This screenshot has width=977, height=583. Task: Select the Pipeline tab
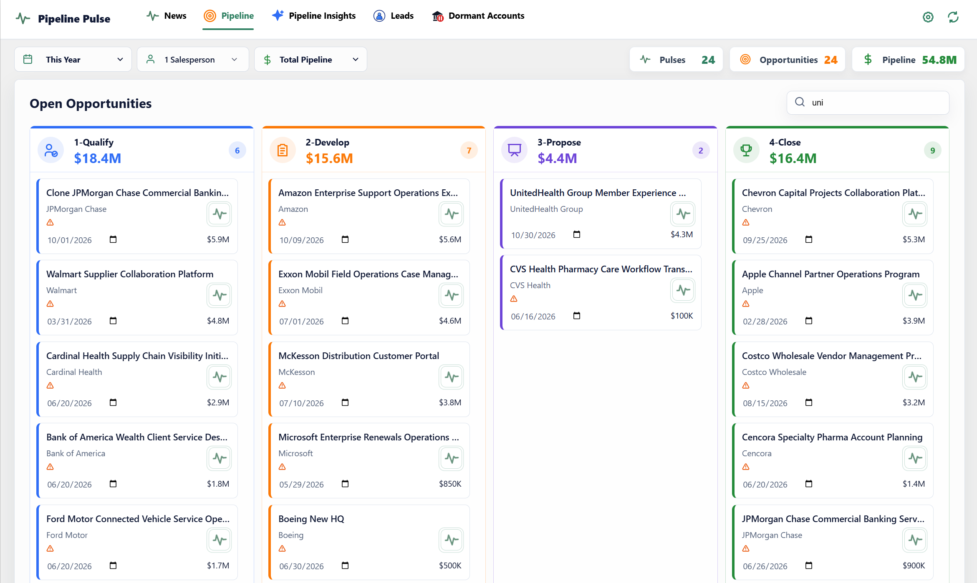coord(228,16)
